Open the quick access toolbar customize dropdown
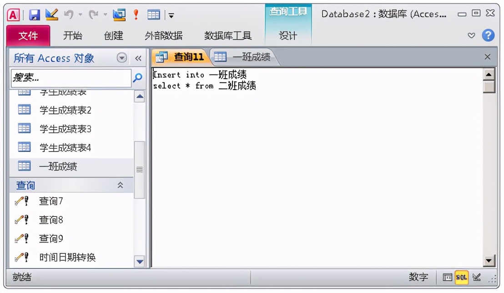 point(170,15)
